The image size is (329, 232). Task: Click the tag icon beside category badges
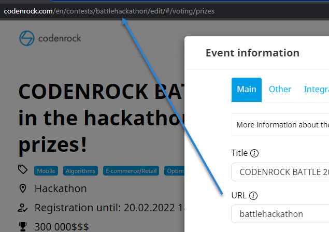[23, 169]
